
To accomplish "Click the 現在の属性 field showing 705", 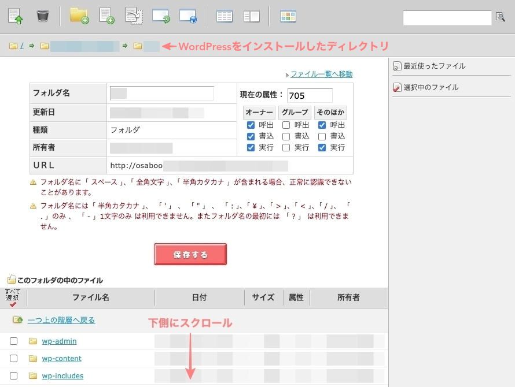I will click(310, 95).
